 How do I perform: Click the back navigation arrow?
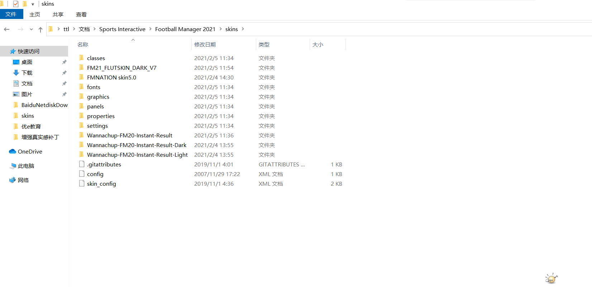[7, 29]
